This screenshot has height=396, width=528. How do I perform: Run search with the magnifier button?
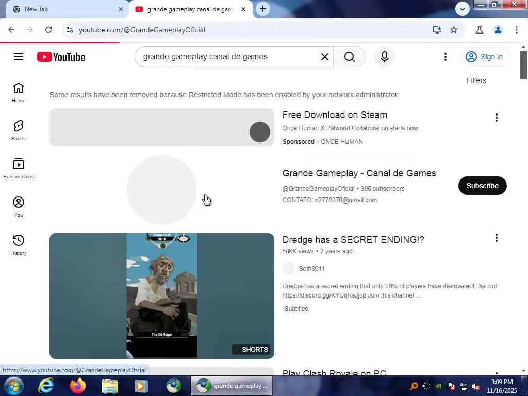[x=350, y=57]
